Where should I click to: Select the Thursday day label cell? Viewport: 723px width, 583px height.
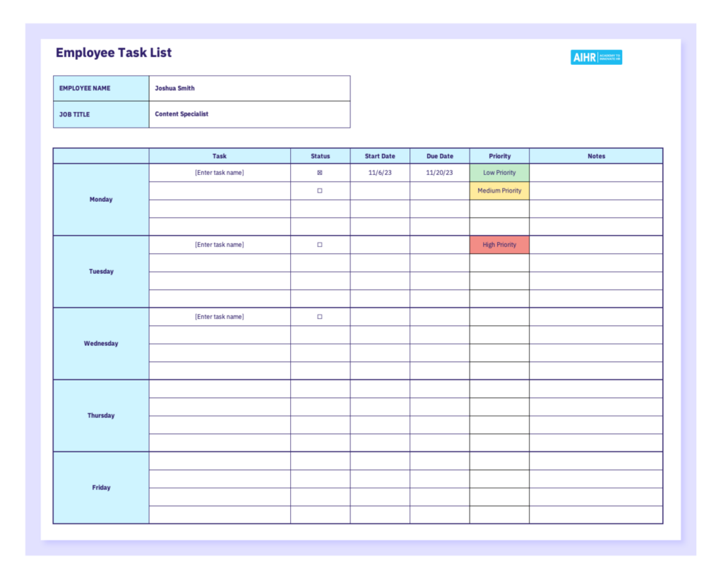coord(100,415)
